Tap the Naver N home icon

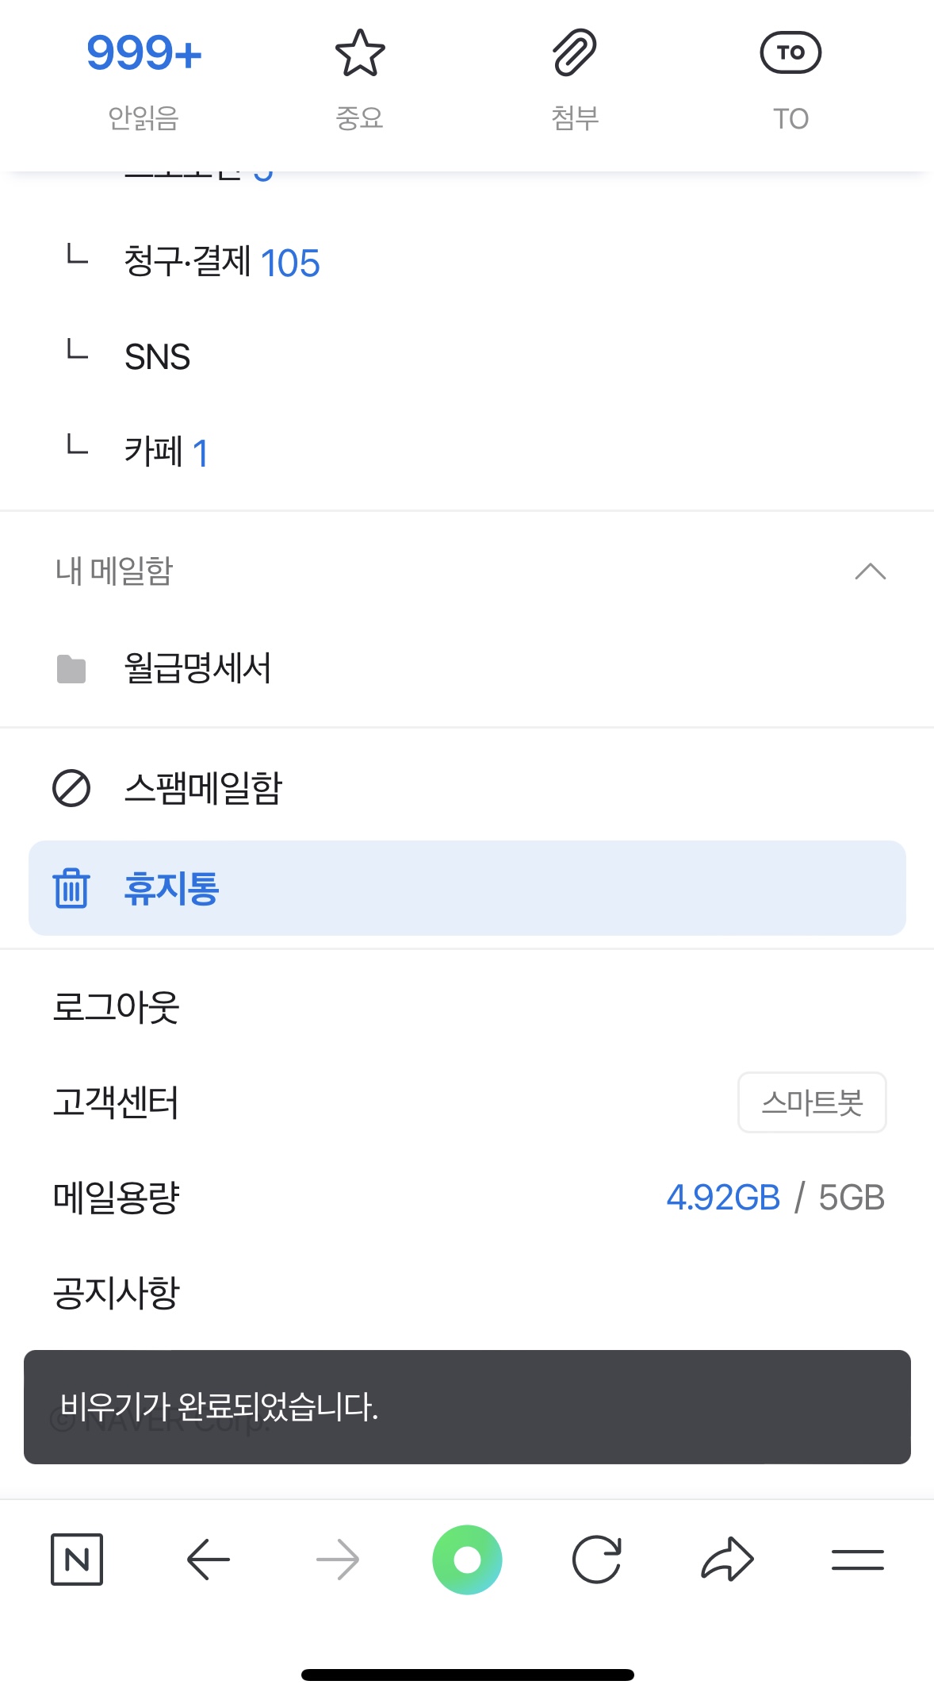77,1560
